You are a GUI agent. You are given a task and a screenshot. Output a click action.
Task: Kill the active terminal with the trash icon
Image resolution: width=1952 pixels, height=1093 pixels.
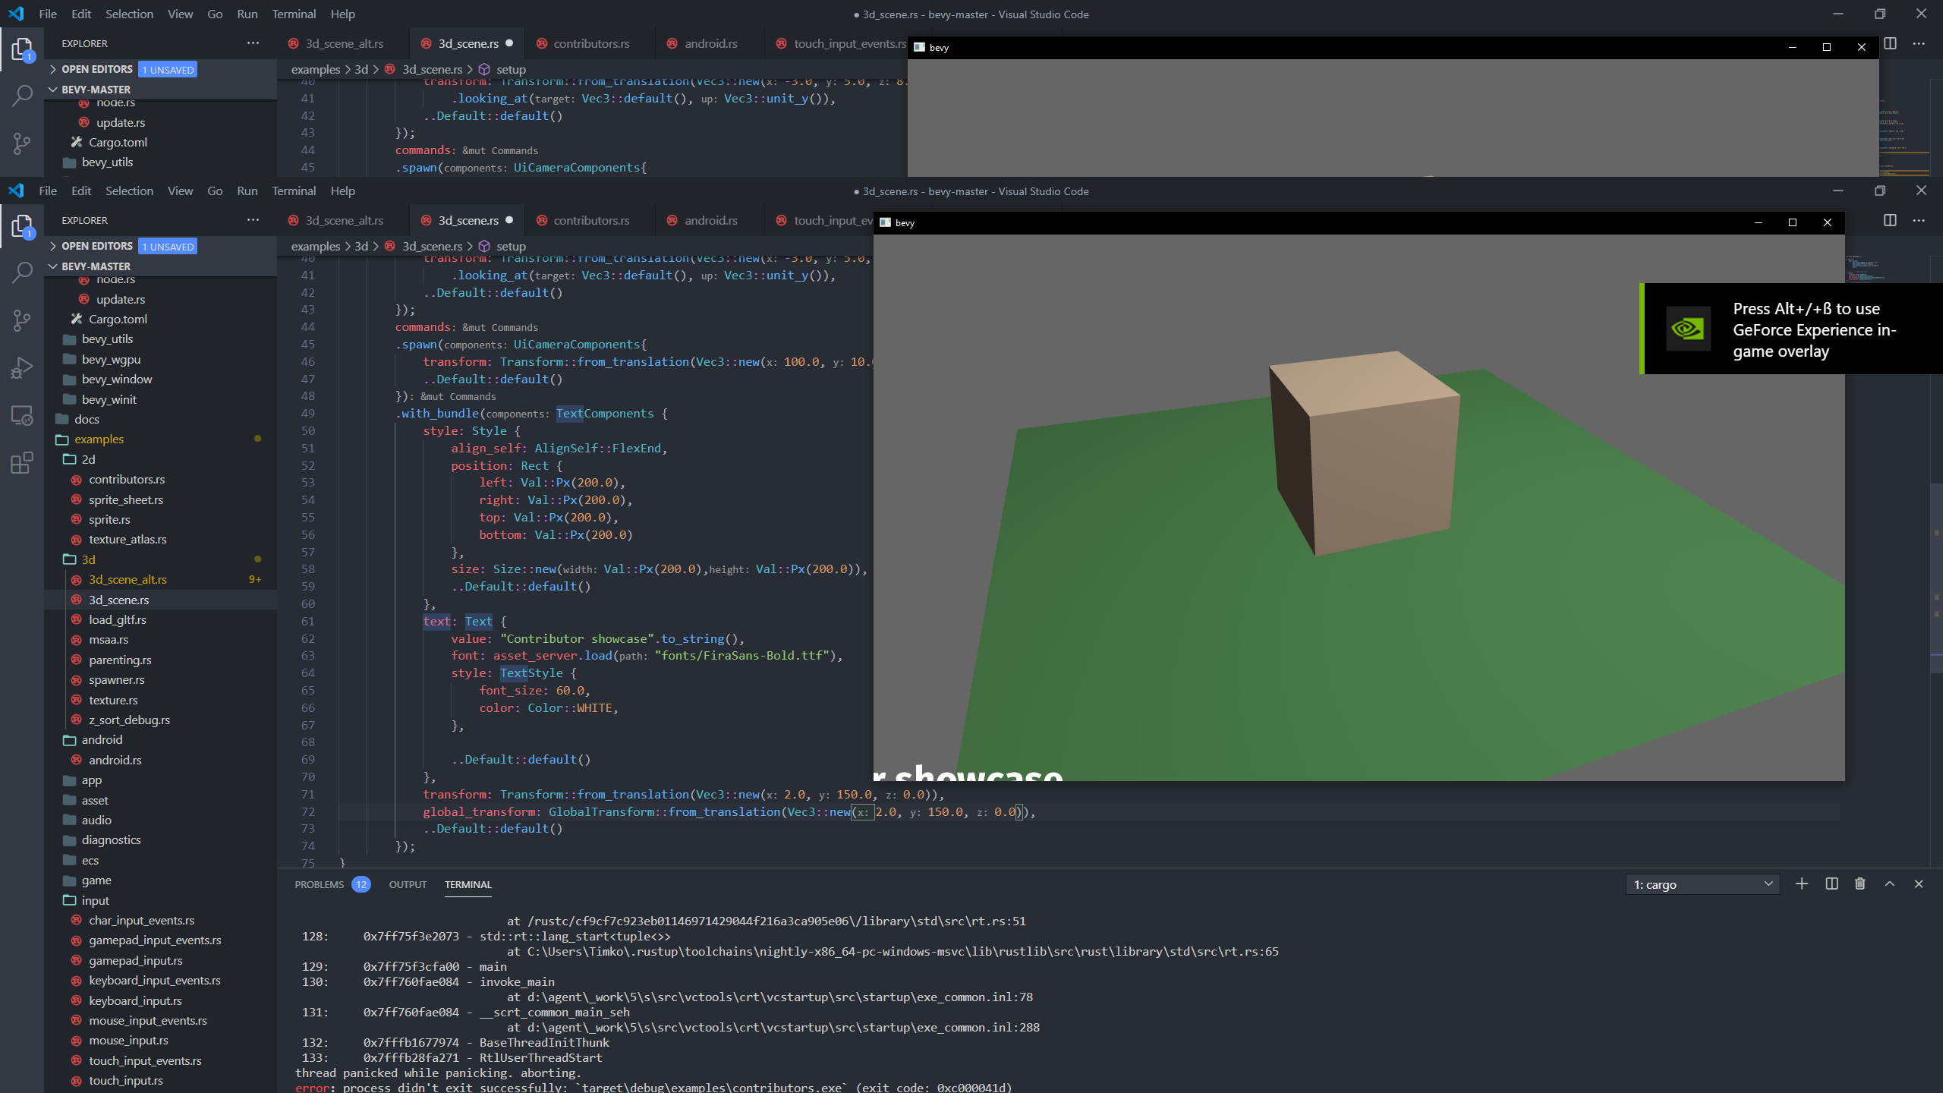point(1859,884)
